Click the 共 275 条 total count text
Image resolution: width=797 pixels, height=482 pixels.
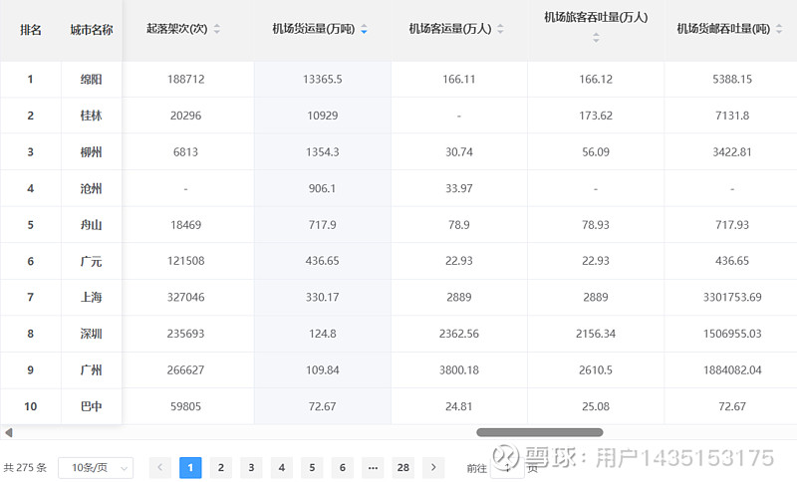tap(25, 468)
